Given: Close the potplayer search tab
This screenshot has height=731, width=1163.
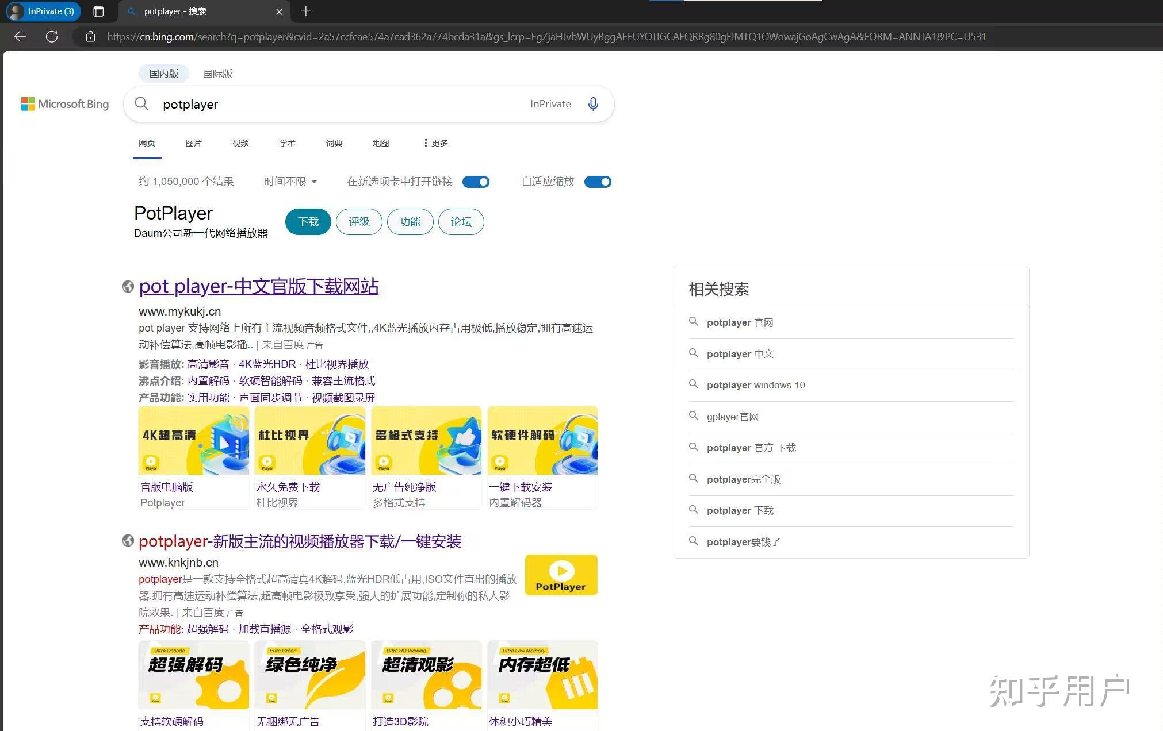Looking at the screenshot, I should pyautogui.click(x=279, y=11).
